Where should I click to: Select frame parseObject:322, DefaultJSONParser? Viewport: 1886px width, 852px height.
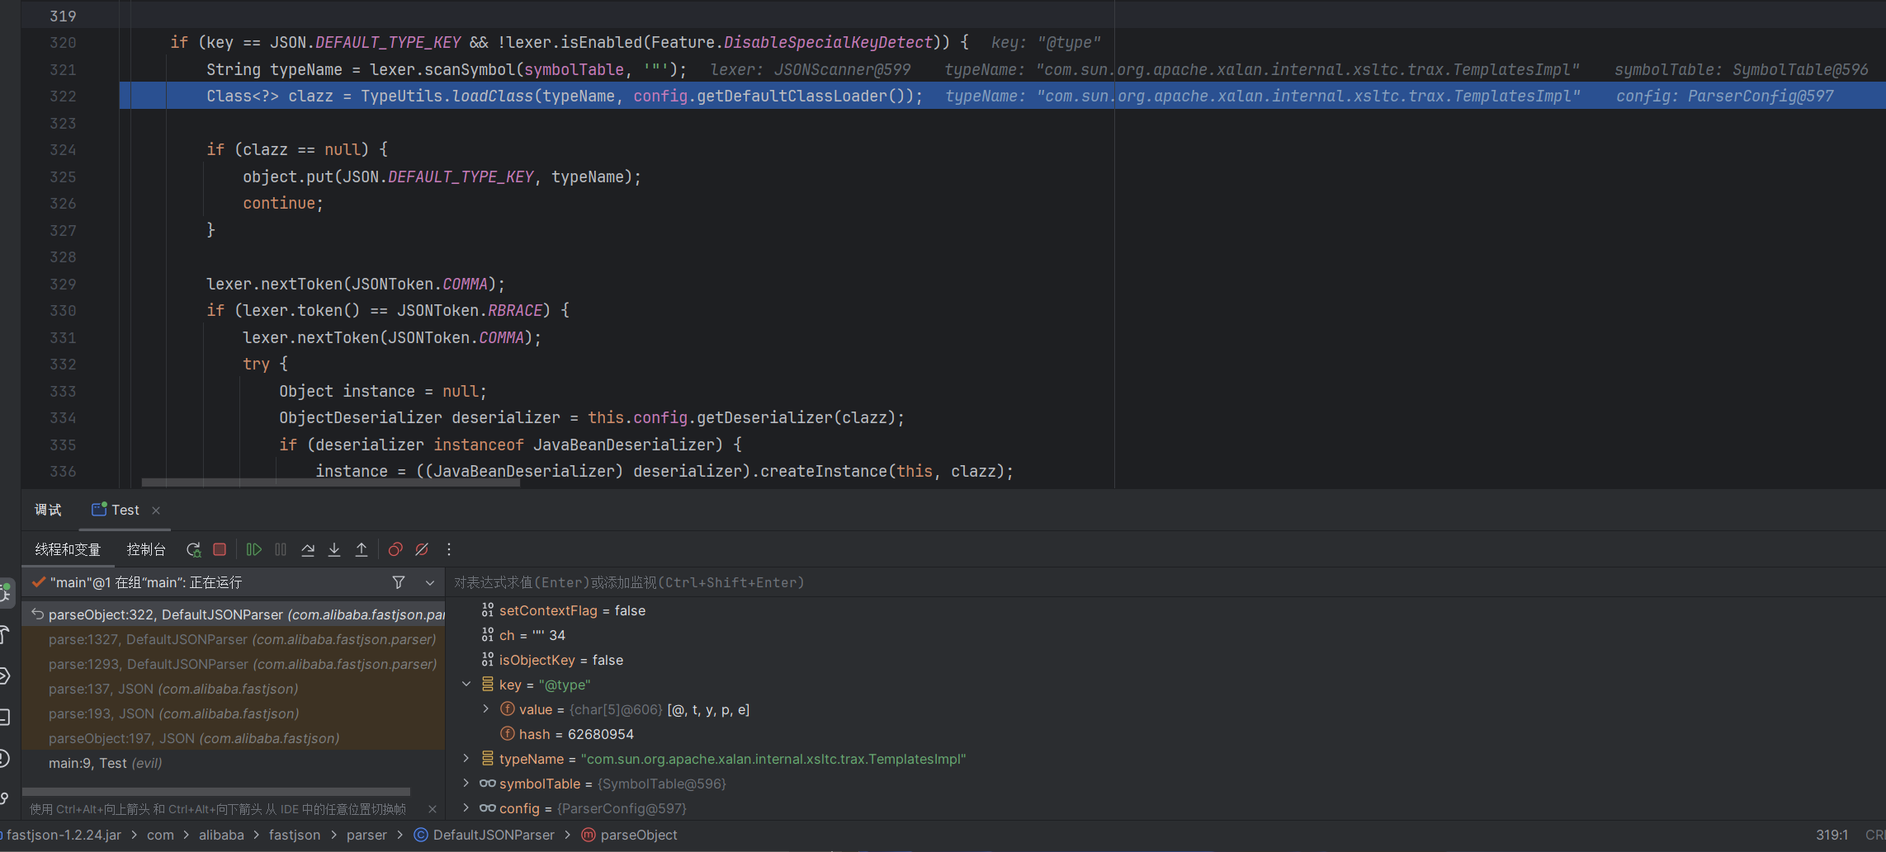[233, 614]
